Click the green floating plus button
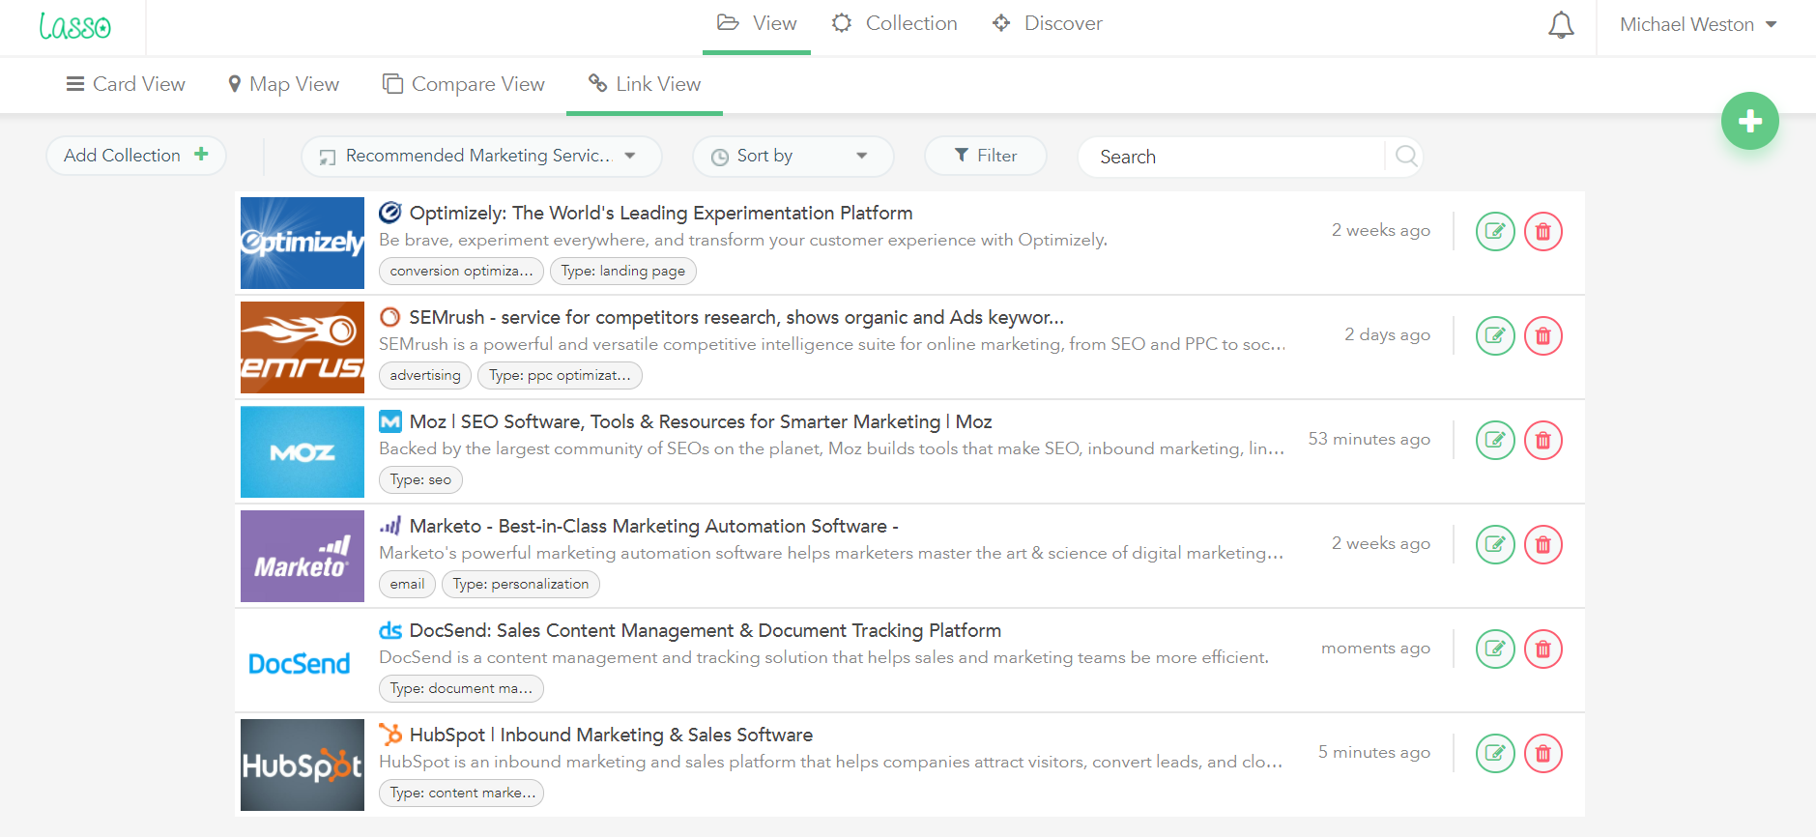 pos(1749,121)
